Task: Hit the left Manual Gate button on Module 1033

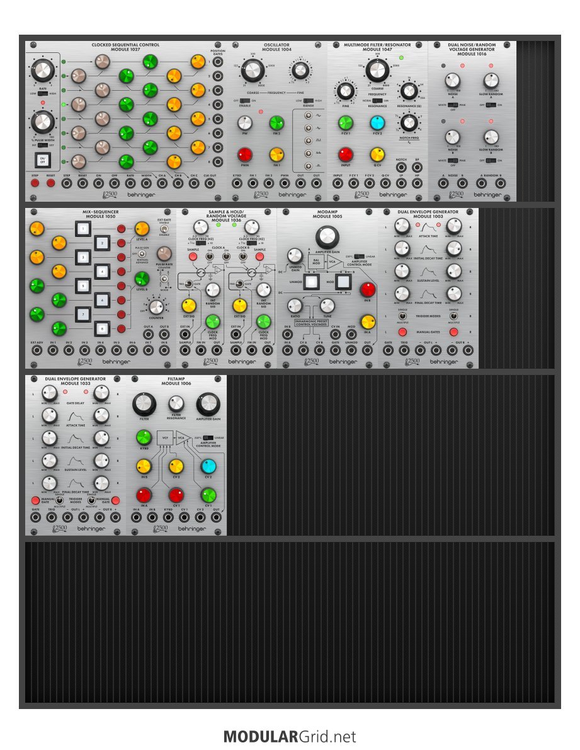Action: coord(35,500)
